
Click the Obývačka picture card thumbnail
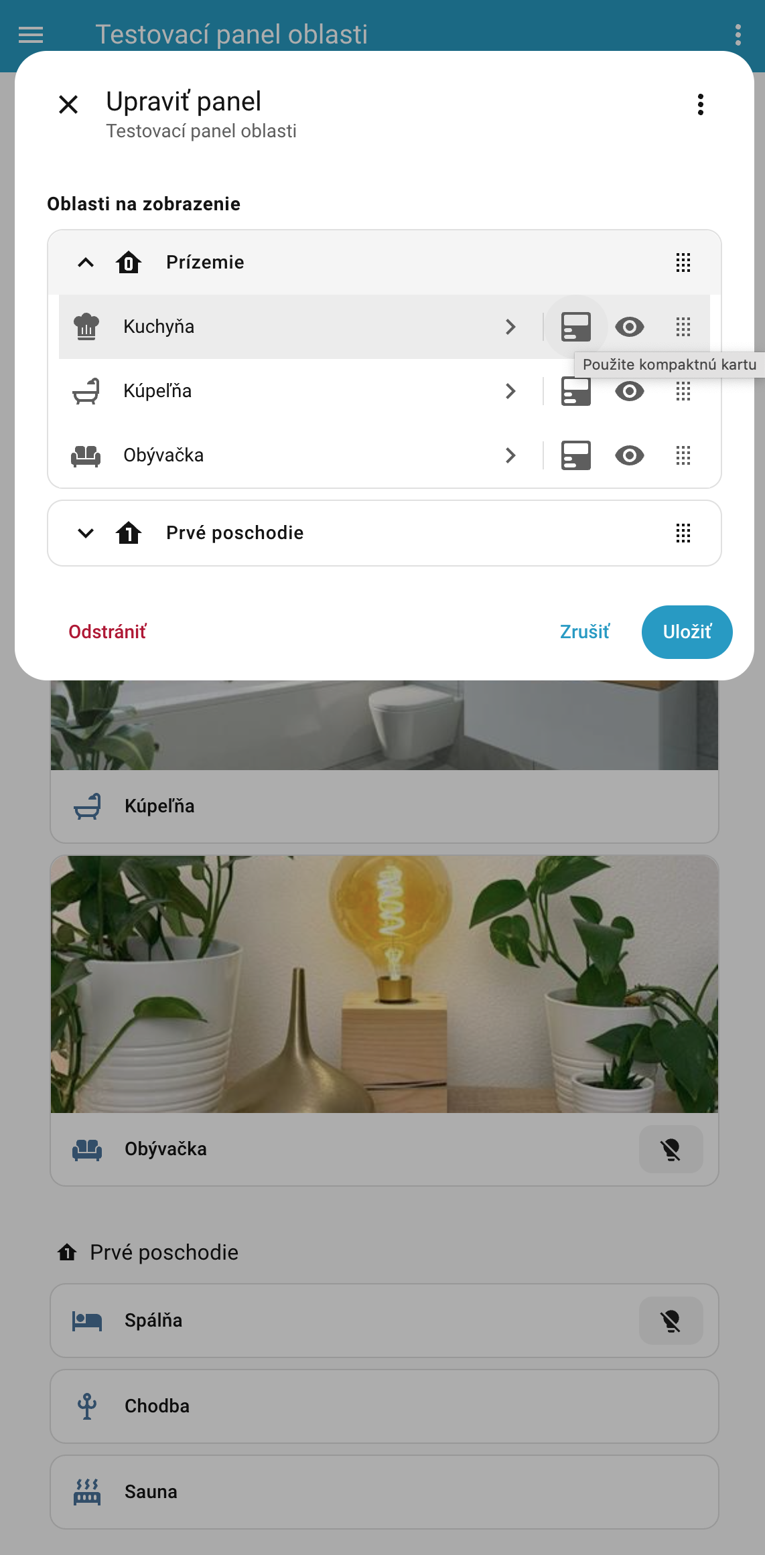click(x=385, y=984)
